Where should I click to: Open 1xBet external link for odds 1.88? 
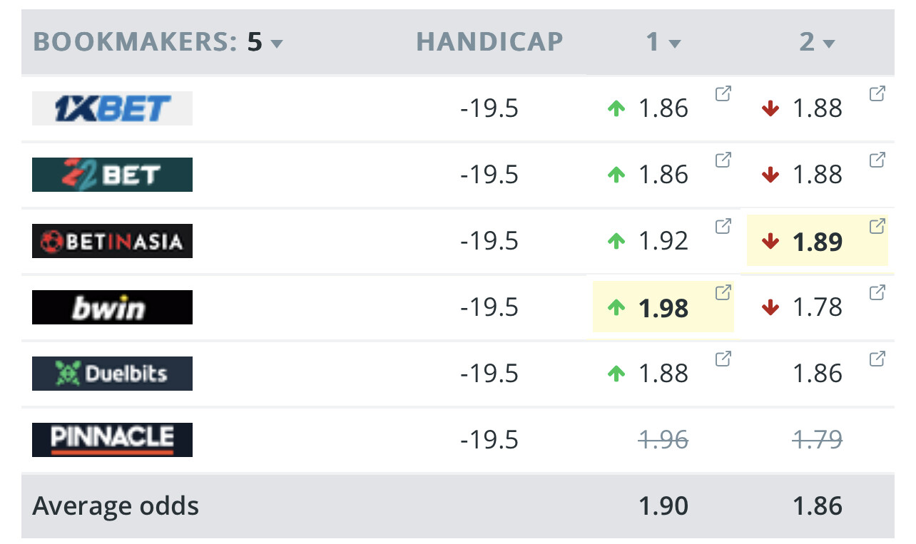click(877, 94)
